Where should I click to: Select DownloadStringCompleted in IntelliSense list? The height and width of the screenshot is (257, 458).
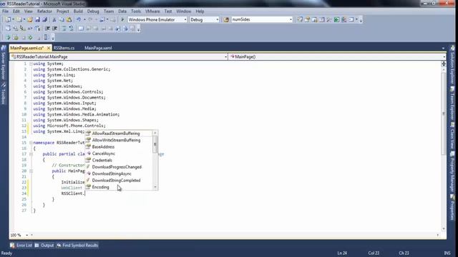[116, 181]
